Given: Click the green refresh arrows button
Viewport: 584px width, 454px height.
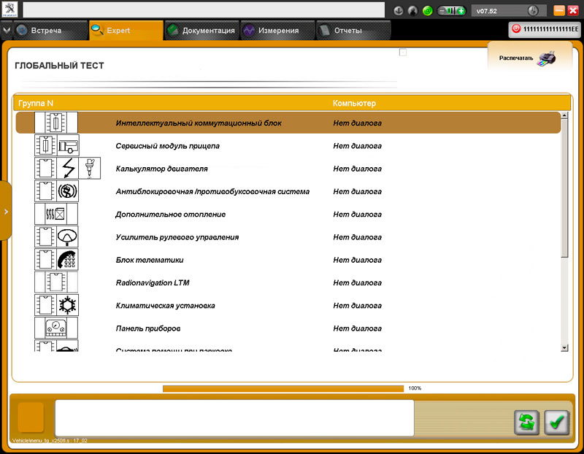Looking at the screenshot, I should tap(526, 422).
